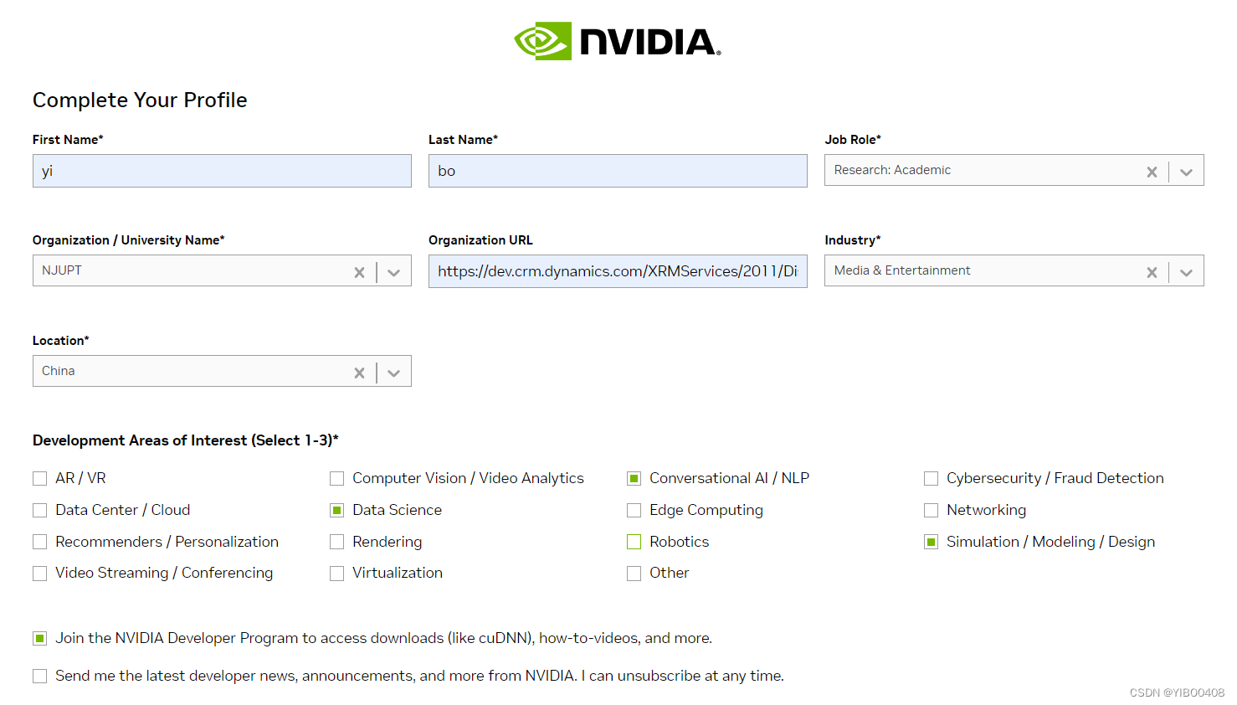This screenshot has width=1237, height=705.
Task: Tick the Edge Computing option
Action: coord(634,510)
